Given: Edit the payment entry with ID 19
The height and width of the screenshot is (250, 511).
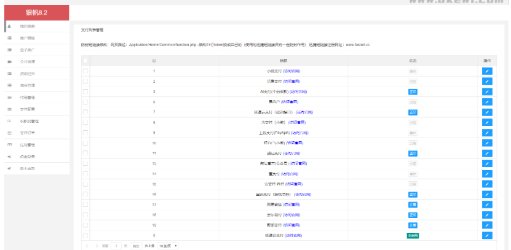Looking at the screenshot, I should point(487,225).
